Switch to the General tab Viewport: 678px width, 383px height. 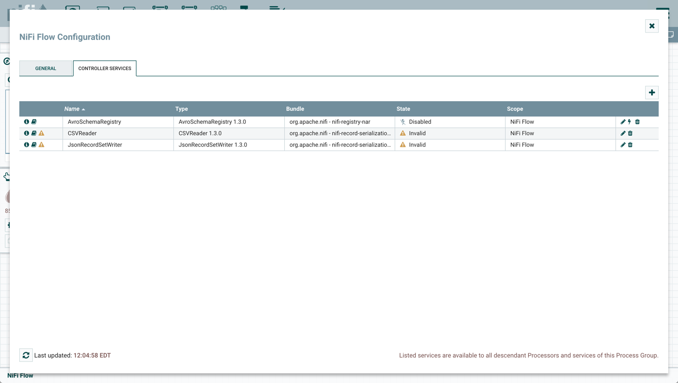[x=46, y=69]
